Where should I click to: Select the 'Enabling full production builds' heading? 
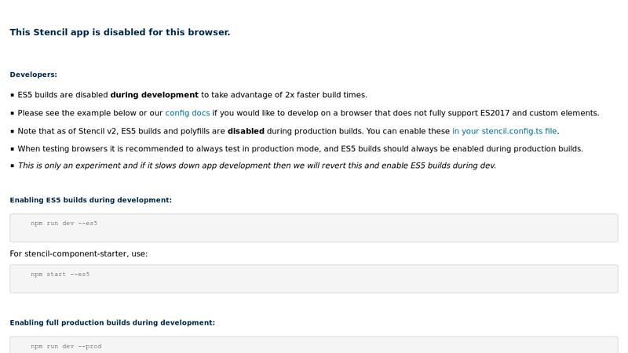[112, 322]
